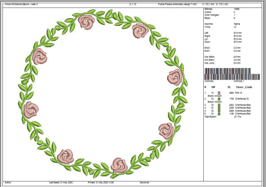Click the Total Bobbin 27.17m value
Image resolution: width=266 pixels, height=187 pixels.
coord(238,116)
